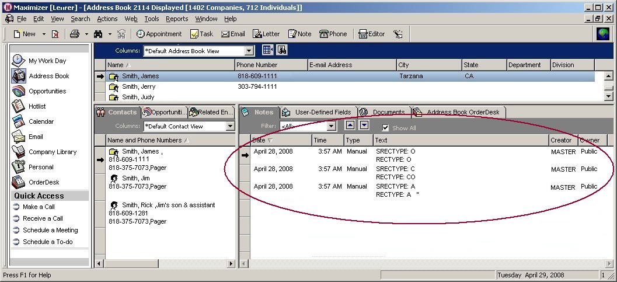Click address book list scroll down arrow
This screenshot has width=617, height=282.
[x=608, y=96]
